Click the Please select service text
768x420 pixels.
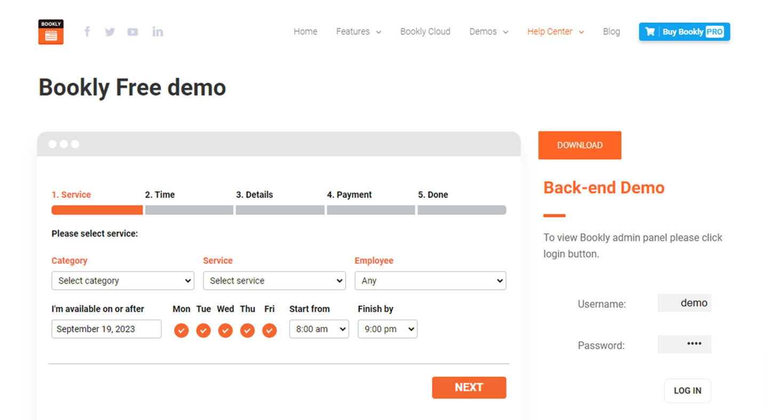[x=95, y=234]
